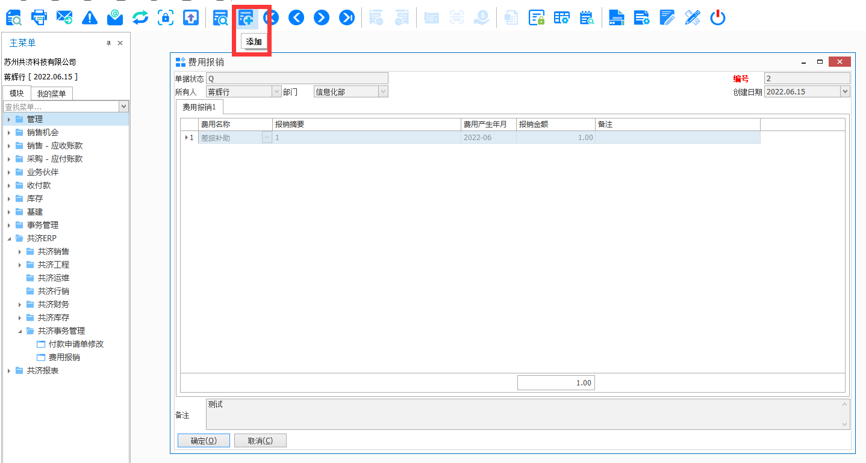Click the print icon in toolbar

tap(39, 17)
